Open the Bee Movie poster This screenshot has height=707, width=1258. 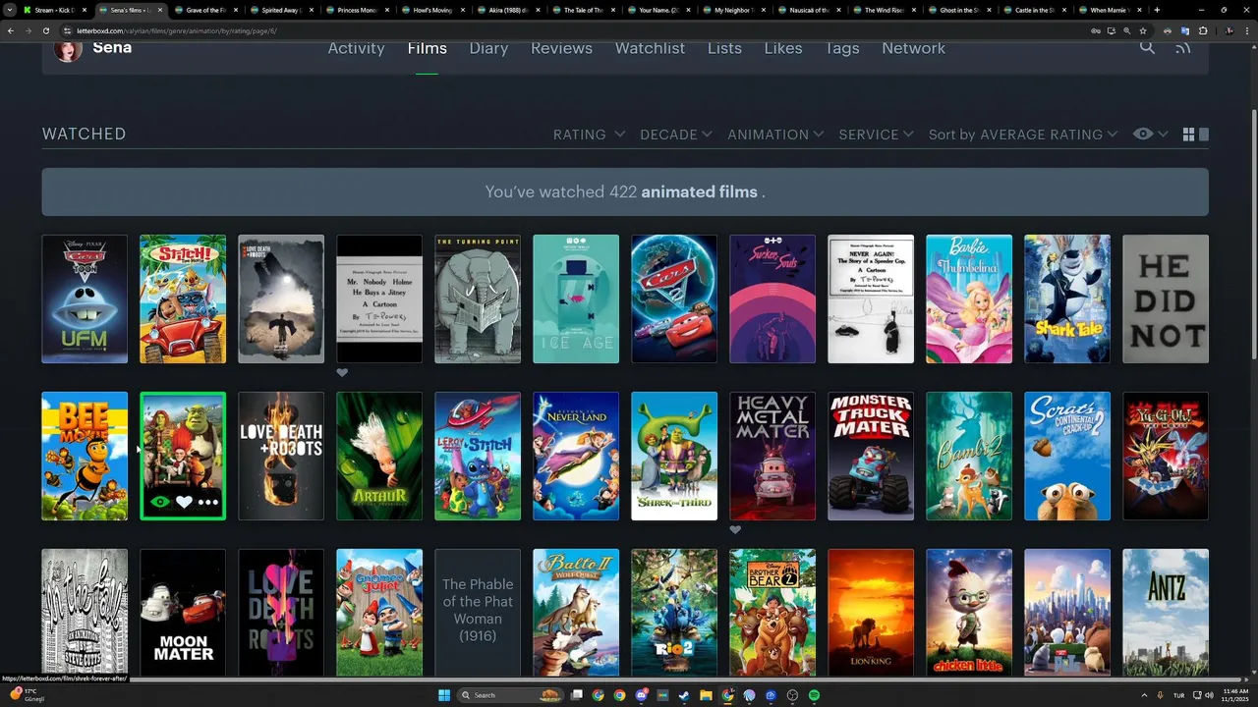tap(85, 456)
